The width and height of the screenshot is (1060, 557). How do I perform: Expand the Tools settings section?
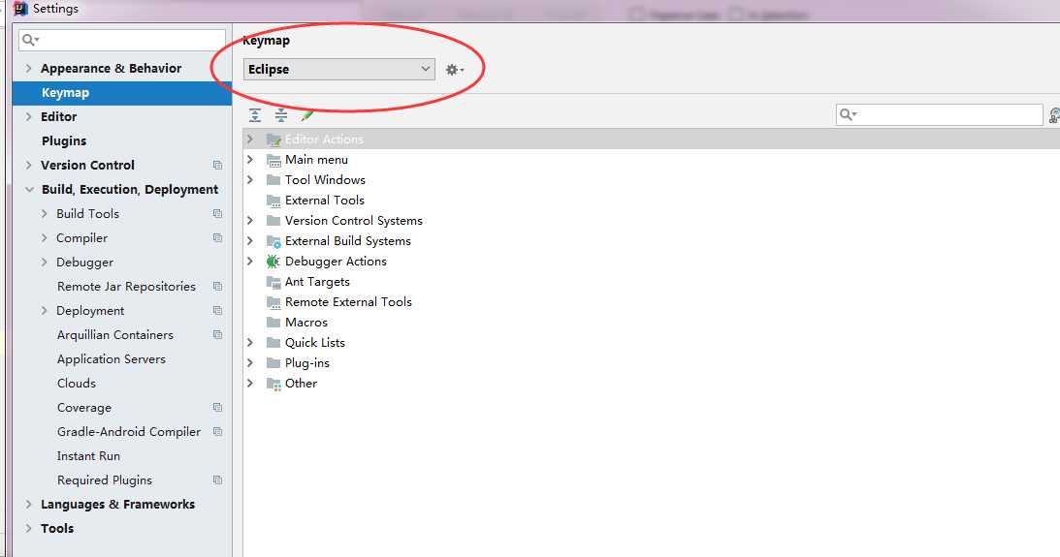[x=28, y=529]
